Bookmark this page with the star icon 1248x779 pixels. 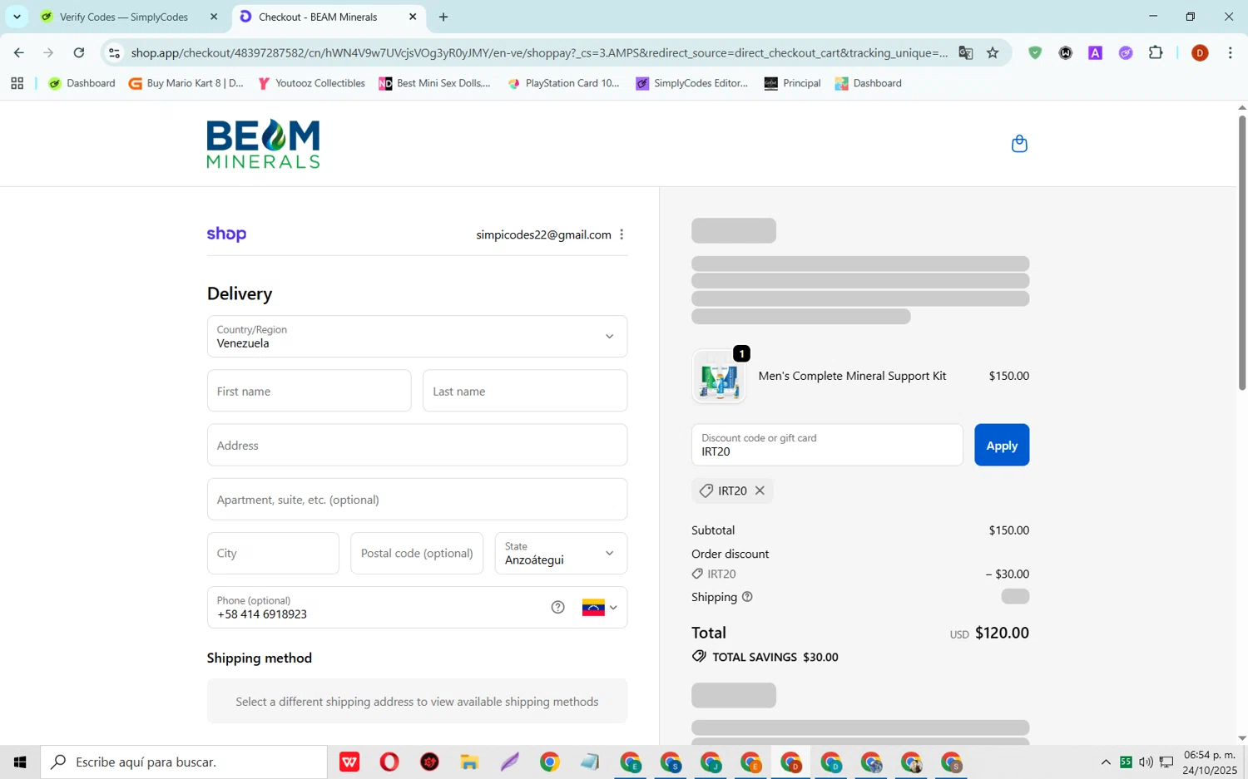click(993, 52)
